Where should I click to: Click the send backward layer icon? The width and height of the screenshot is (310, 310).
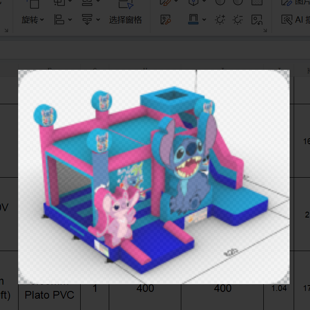pyautogui.click(x=87, y=19)
